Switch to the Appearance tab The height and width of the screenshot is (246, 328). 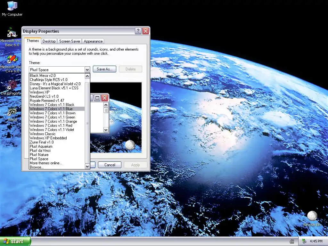point(93,41)
